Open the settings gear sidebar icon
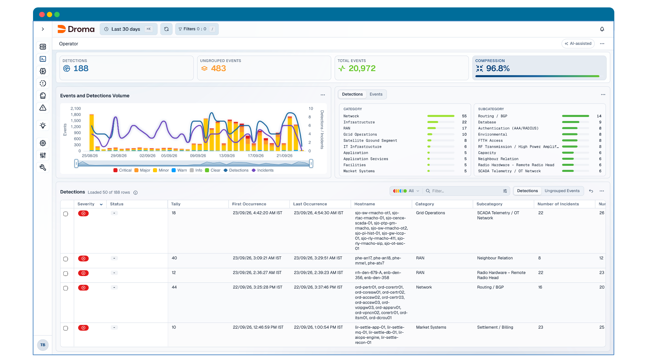Screen dimensions: 647x364 (43, 143)
